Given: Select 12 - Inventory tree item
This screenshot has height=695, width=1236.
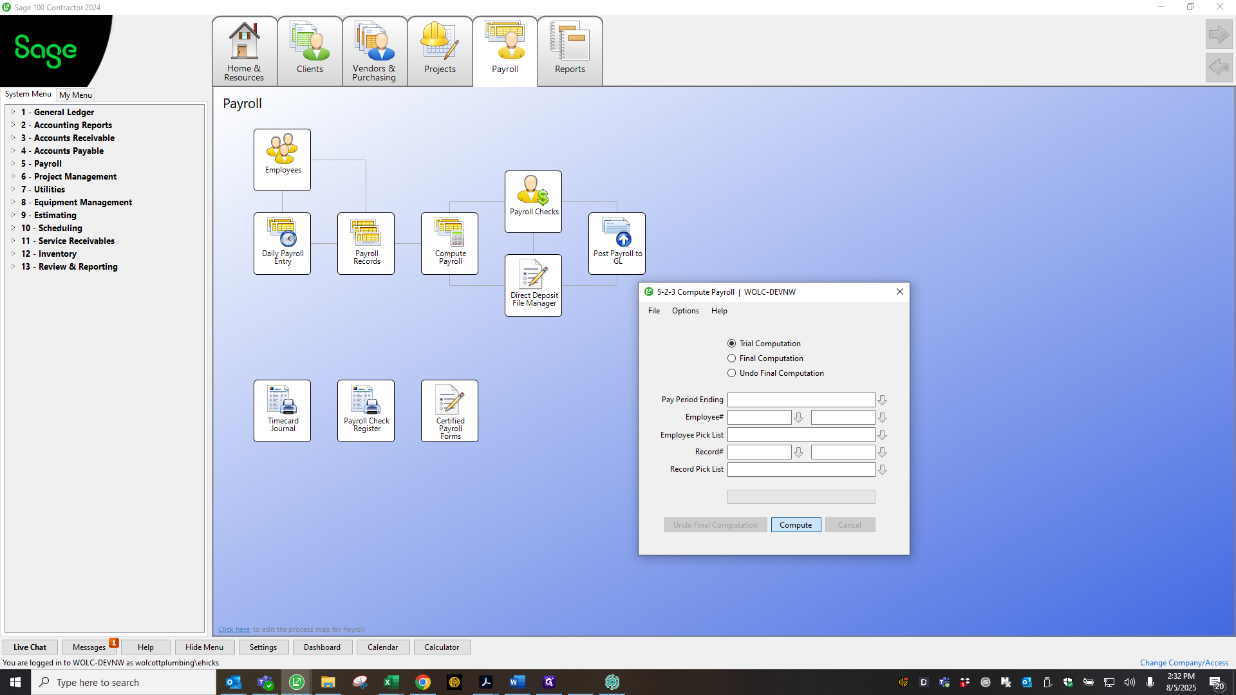Looking at the screenshot, I should coord(49,254).
